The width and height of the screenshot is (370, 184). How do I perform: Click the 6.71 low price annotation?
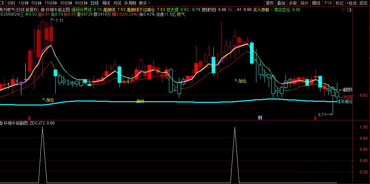pyautogui.click(x=322, y=115)
